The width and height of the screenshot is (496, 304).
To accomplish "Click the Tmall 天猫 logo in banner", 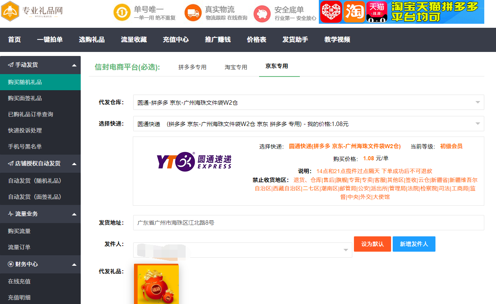I will click(377, 12).
